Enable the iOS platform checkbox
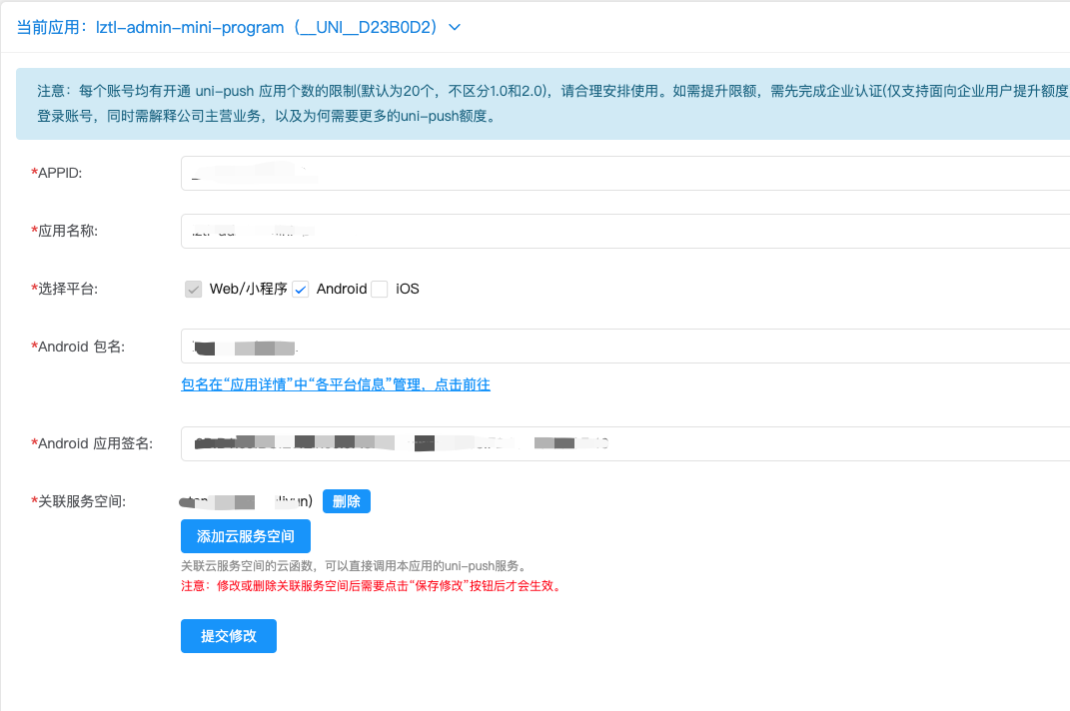1070x711 pixels. pos(380,290)
